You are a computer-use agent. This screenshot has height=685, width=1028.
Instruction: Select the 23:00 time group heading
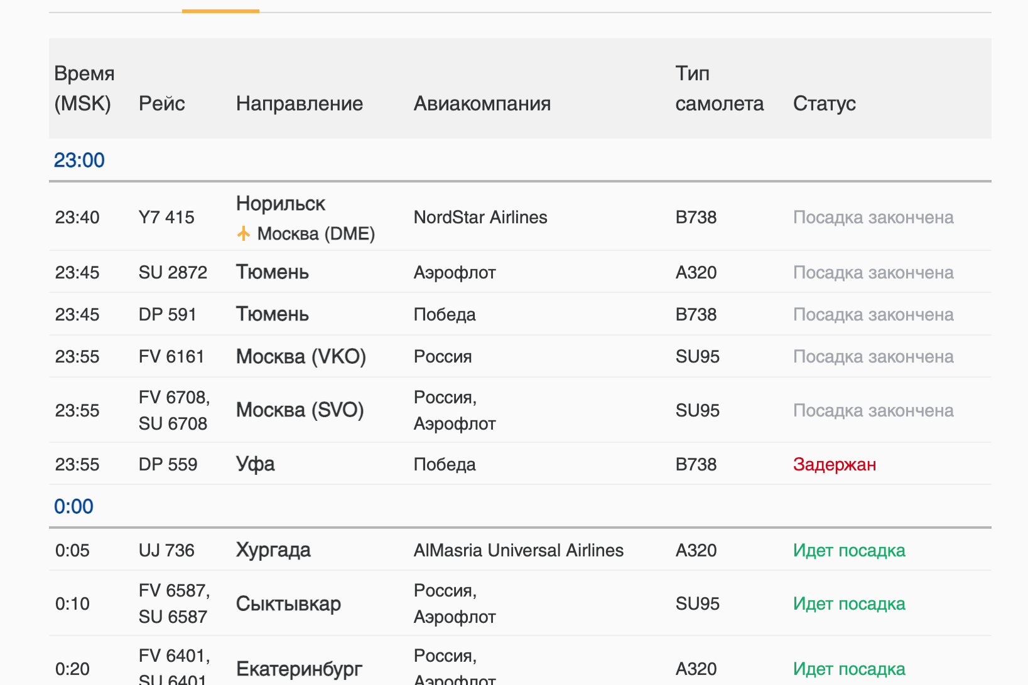point(79,161)
